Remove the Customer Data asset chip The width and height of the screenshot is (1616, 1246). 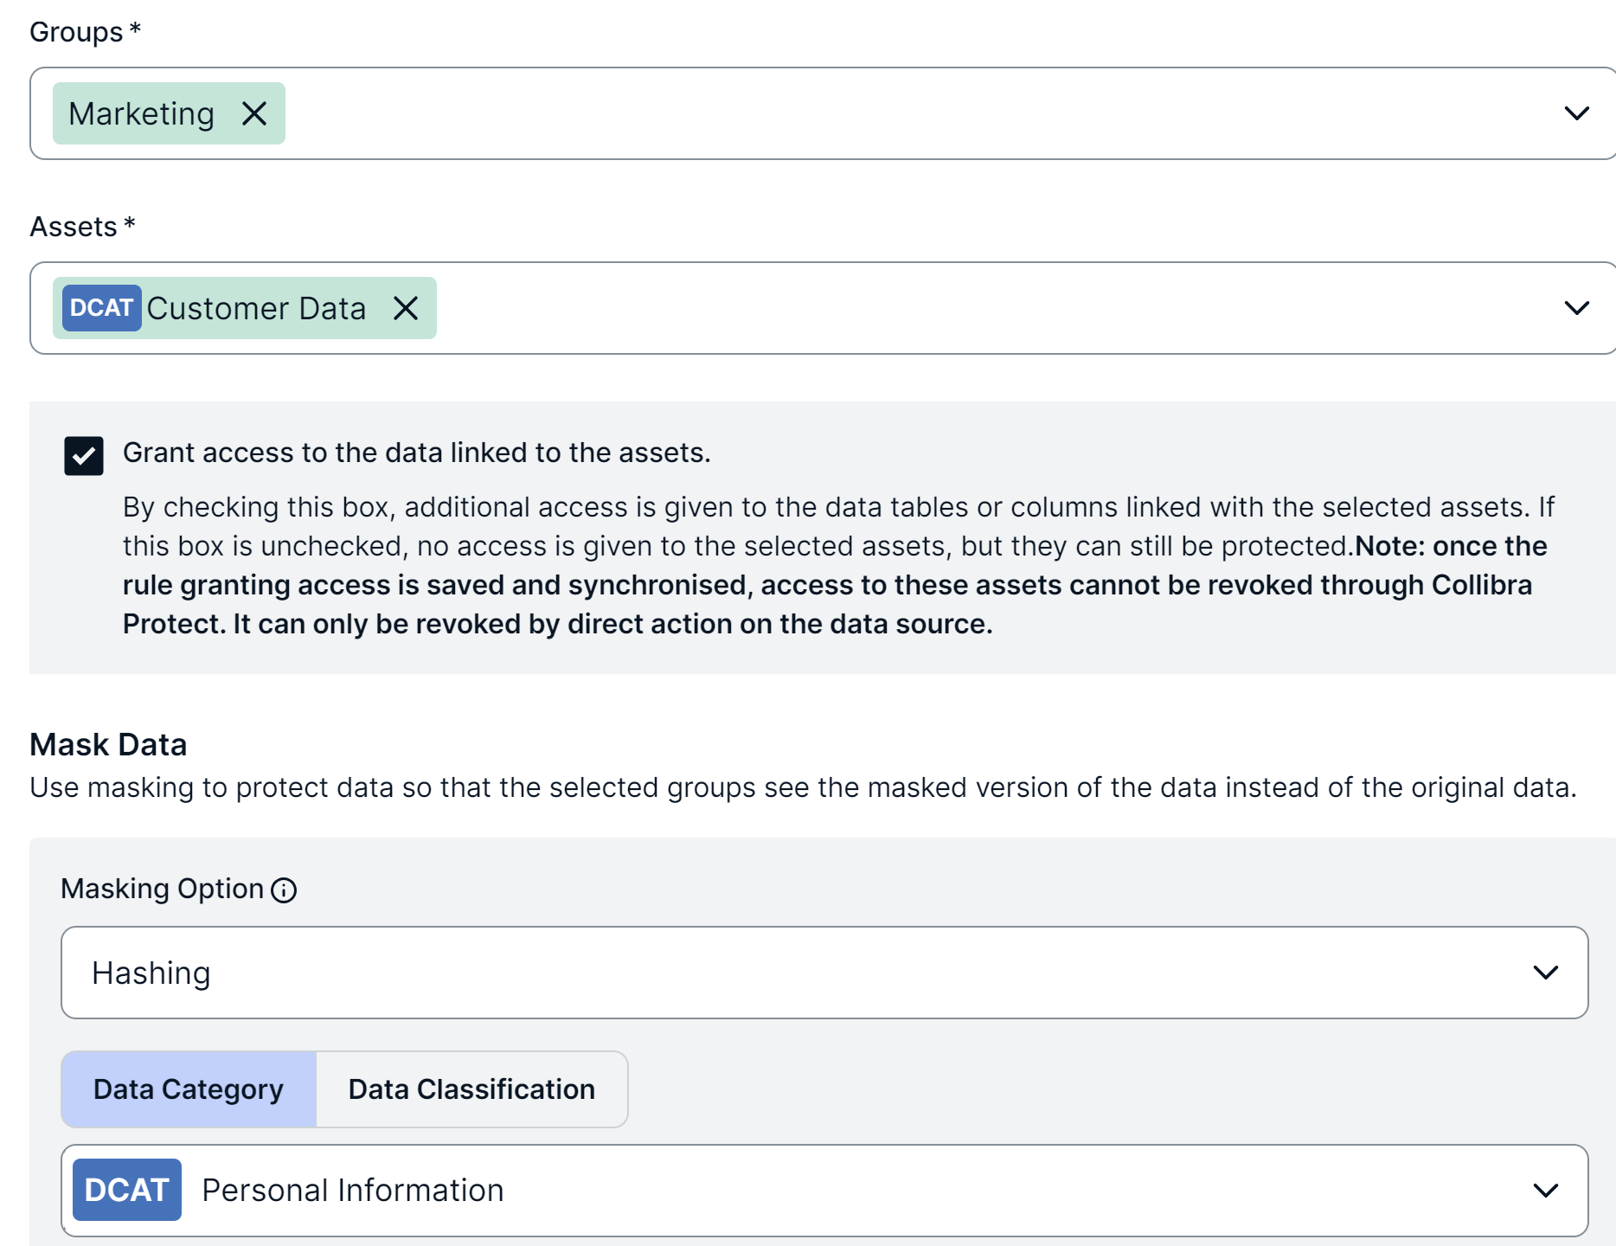click(x=406, y=308)
